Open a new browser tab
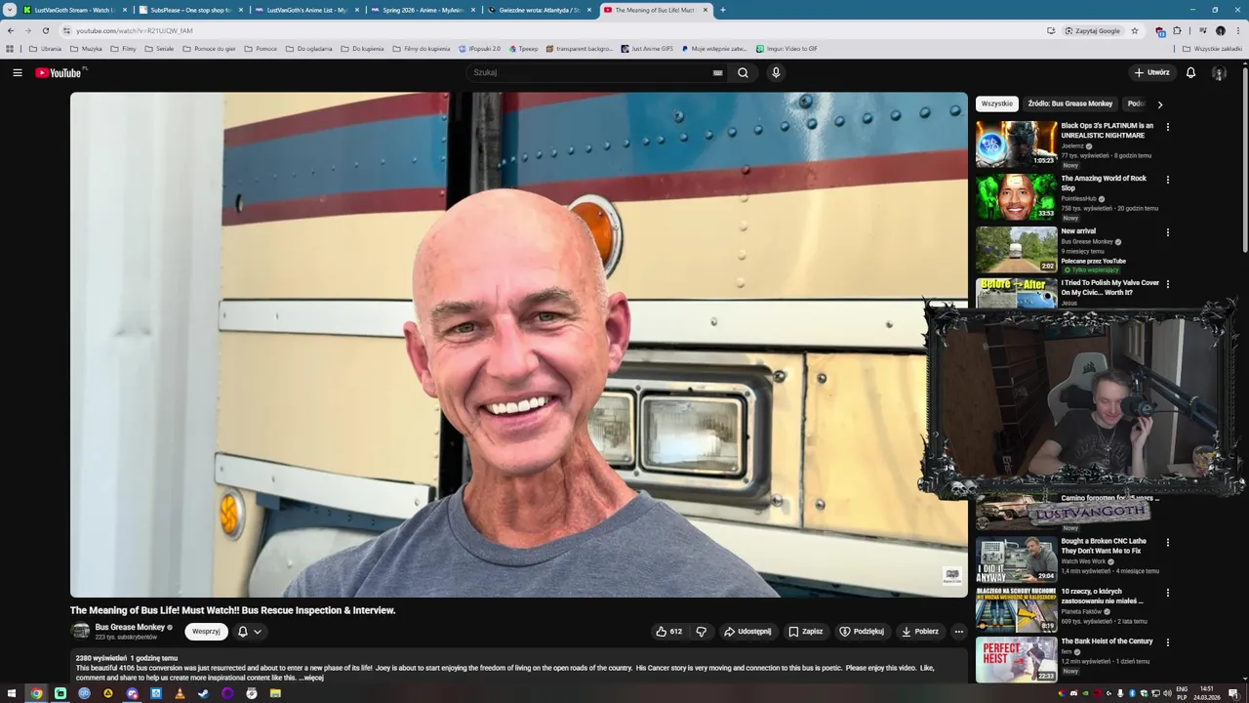This screenshot has height=703, width=1249. pos(722,10)
